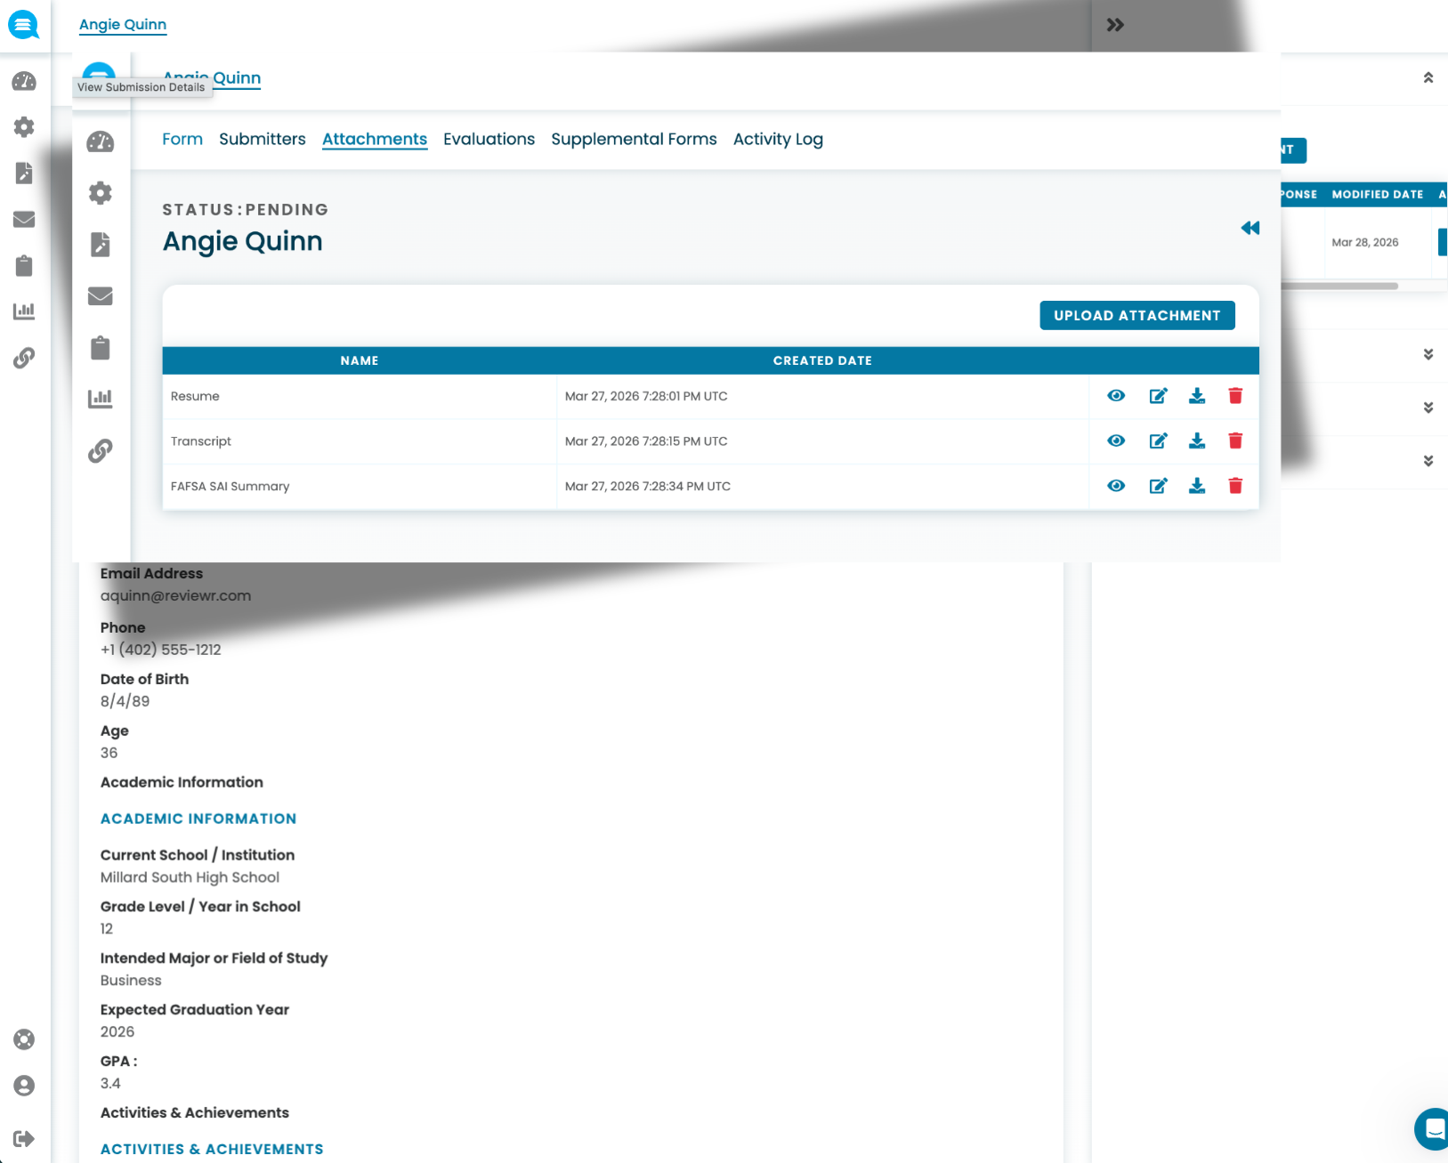The width and height of the screenshot is (1448, 1163).
Task: Preview FAFSA SAI Summary via eye icon
Action: tap(1115, 486)
